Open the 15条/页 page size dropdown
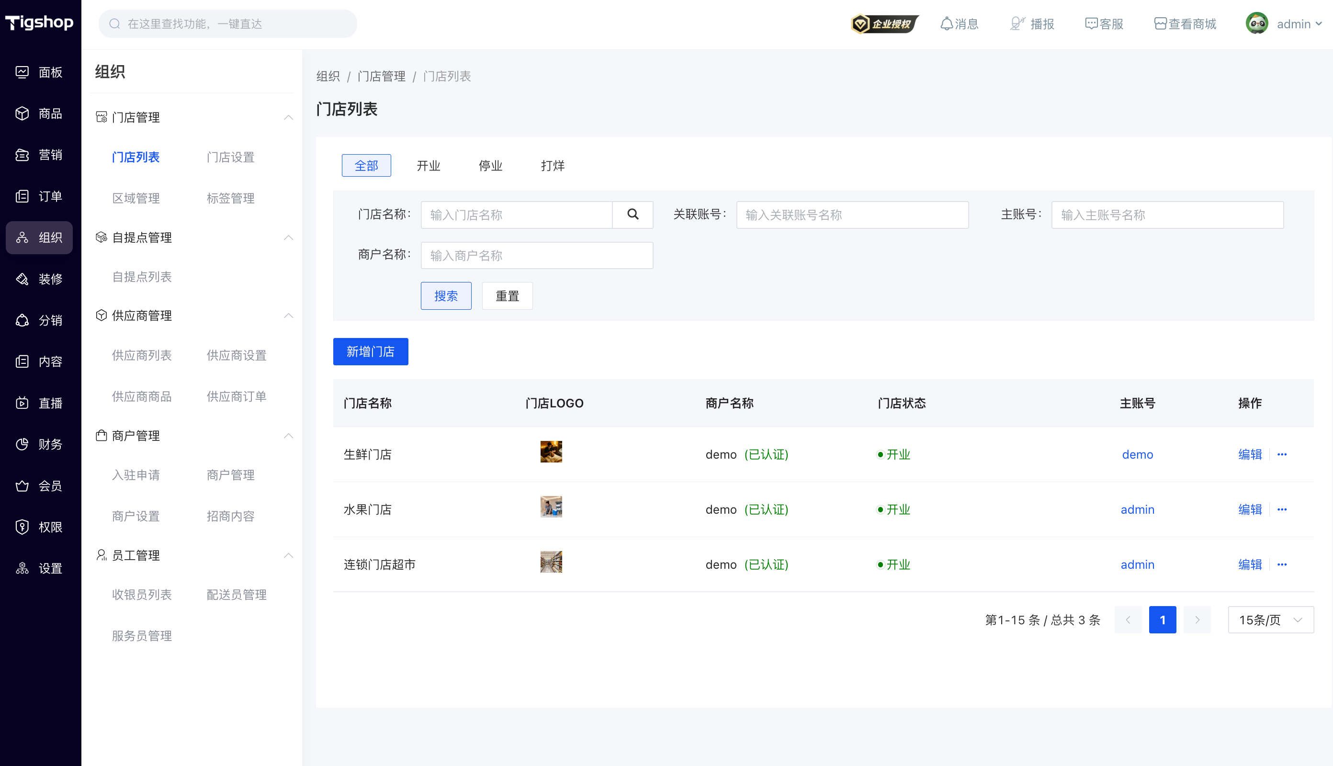Viewport: 1333px width, 766px height. pos(1270,620)
